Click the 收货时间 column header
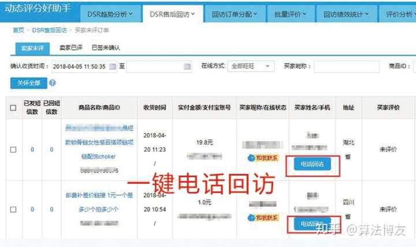This screenshot has width=416, height=247. tap(155, 108)
